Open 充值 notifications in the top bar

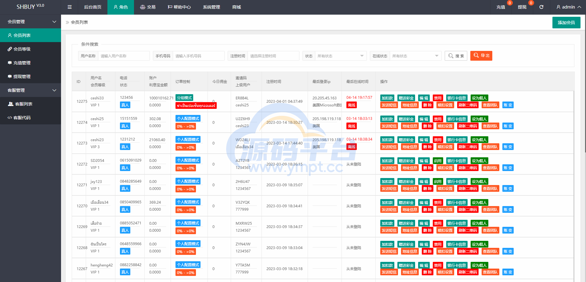point(501,7)
